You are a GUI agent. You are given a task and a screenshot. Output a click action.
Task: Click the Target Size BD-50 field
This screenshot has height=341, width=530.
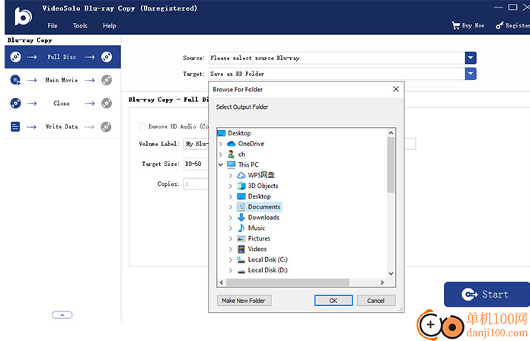coord(196,164)
